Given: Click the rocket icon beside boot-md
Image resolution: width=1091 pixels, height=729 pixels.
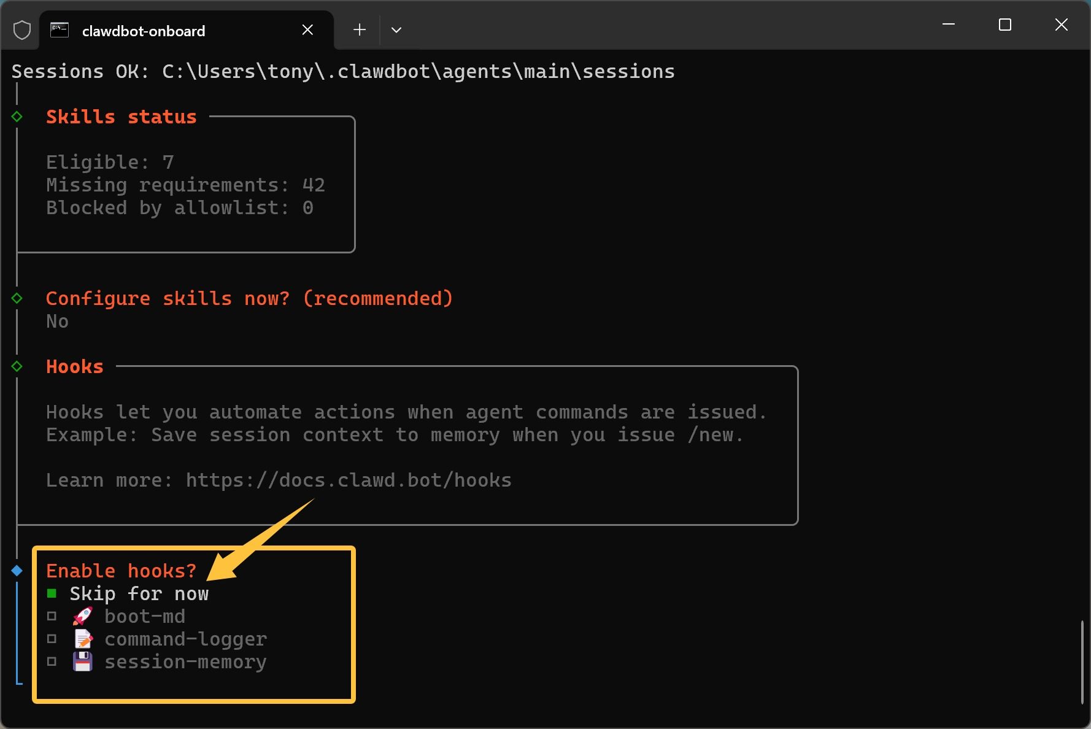Looking at the screenshot, I should pos(83,616).
